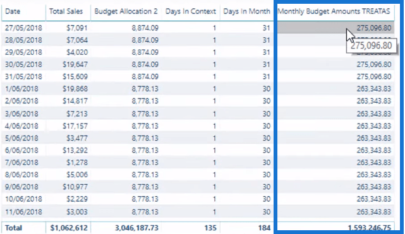Select the 11/06/2018 date cell

[x=23, y=212]
